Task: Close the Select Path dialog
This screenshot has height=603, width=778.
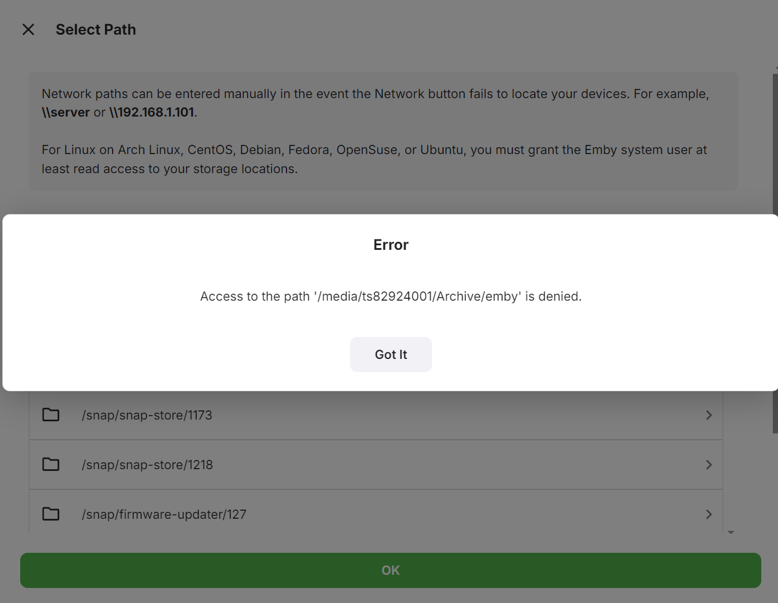Action: click(x=28, y=29)
